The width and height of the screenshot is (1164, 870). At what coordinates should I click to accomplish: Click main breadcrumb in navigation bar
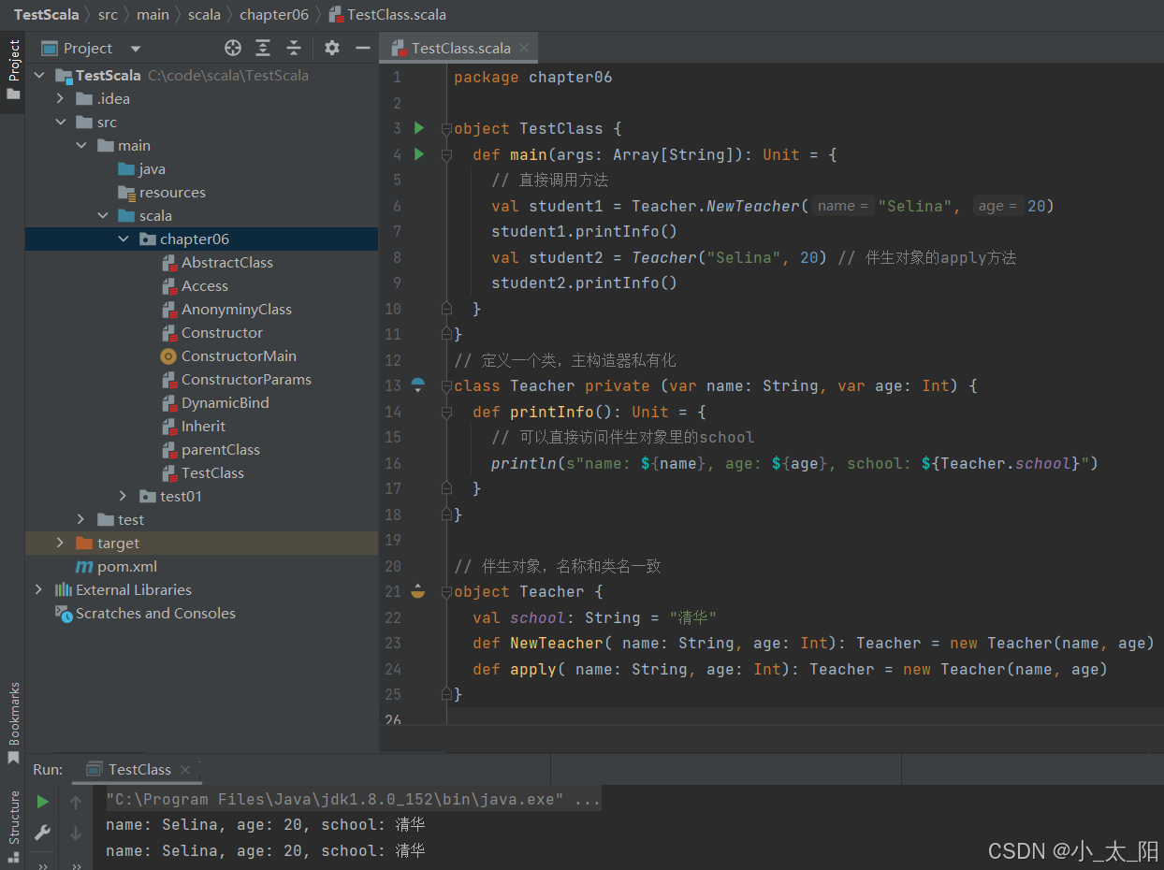pos(153,14)
